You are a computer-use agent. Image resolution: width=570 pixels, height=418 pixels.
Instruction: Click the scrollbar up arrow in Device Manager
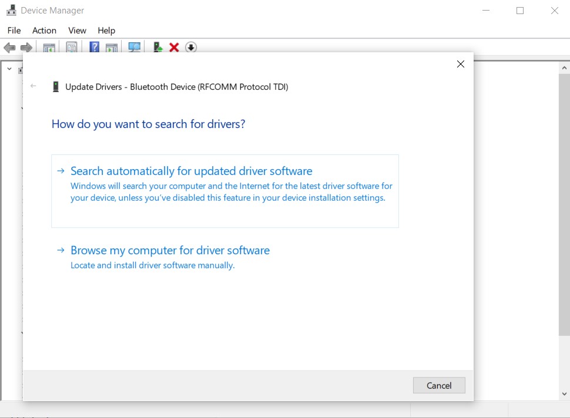[564, 68]
